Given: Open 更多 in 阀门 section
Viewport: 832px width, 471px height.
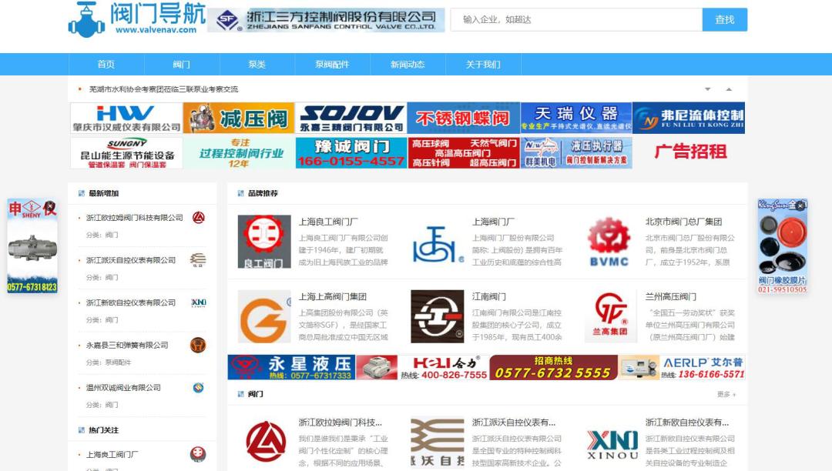Looking at the screenshot, I should point(726,394).
